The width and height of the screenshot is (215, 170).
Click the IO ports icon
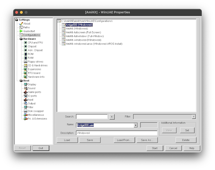(x=26, y=96)
